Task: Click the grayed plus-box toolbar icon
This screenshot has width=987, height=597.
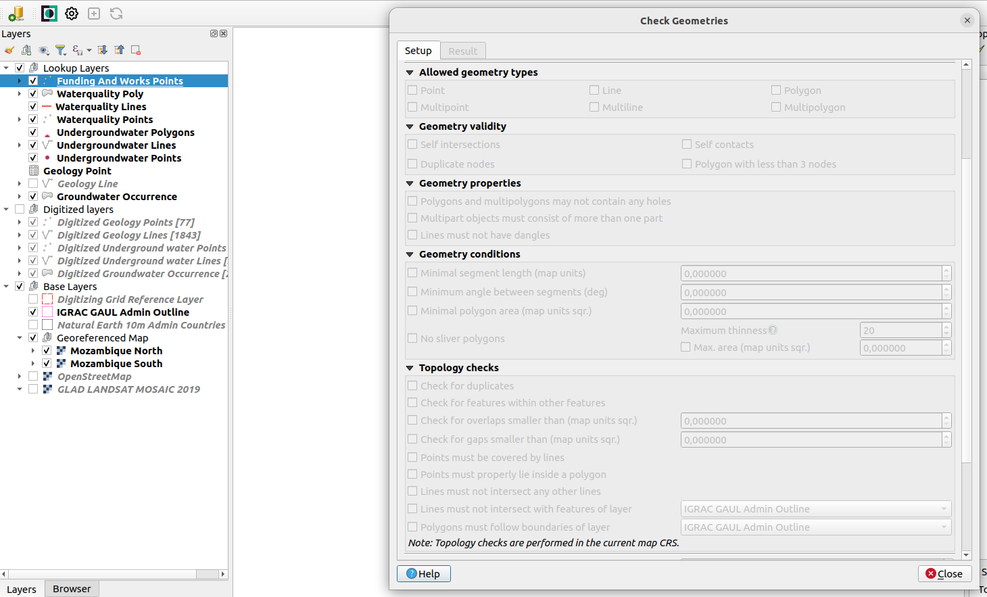Action: coord(94,14)
